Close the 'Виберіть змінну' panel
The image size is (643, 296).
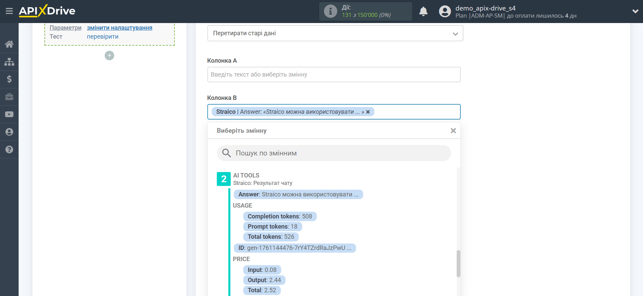[453, 131]
